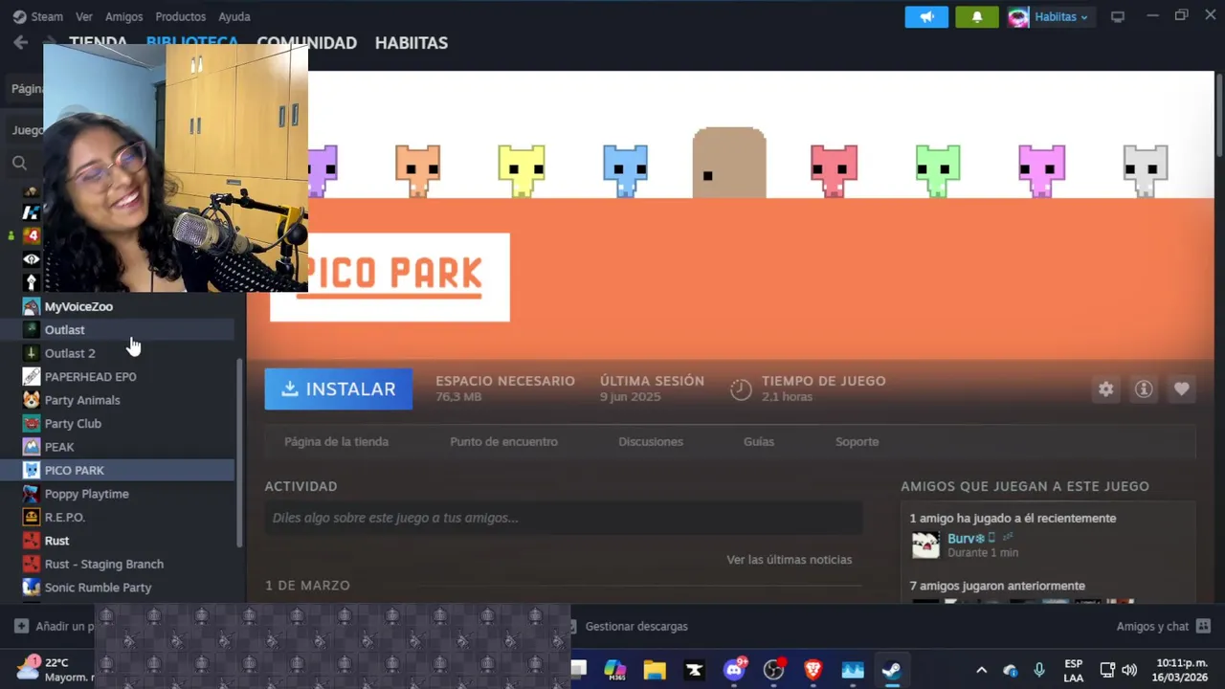
Task: Click the TIEMPO DE JUEGO clock icon
Action: [741, 389]
